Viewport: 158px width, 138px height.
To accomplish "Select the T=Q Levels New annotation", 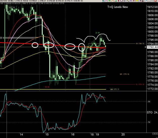I will (x=118, y=7).
